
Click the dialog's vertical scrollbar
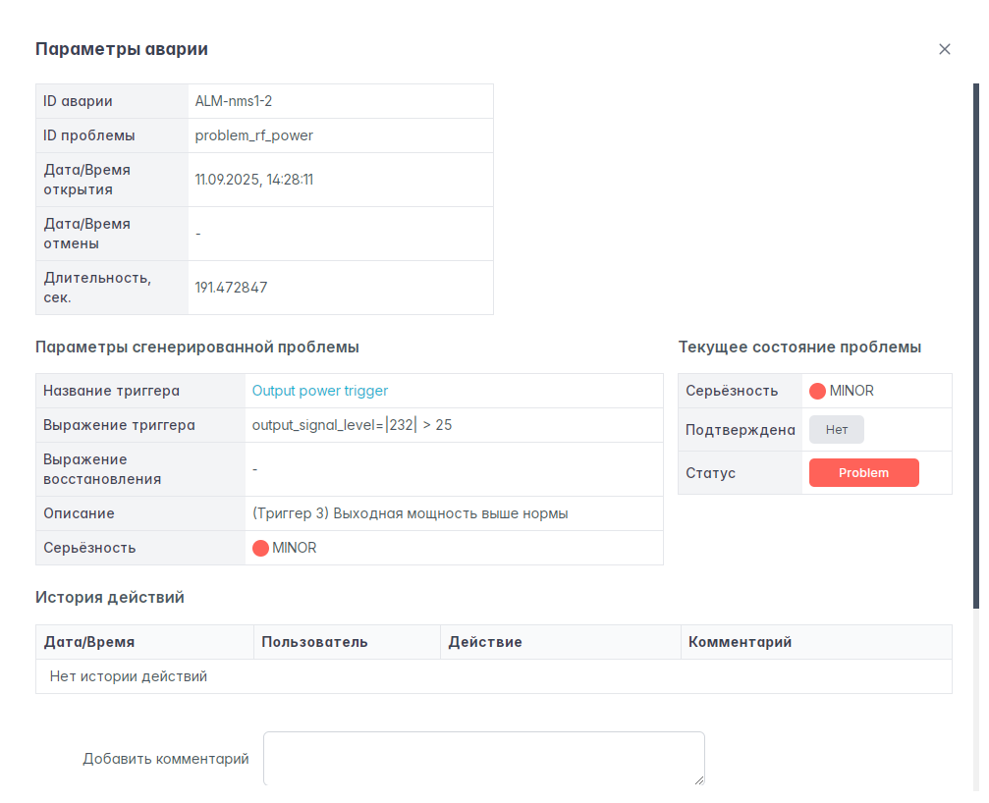click(x=976, y=344)
